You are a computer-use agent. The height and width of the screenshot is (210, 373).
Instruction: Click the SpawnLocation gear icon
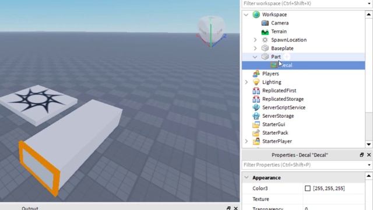(x=265, y=40)
